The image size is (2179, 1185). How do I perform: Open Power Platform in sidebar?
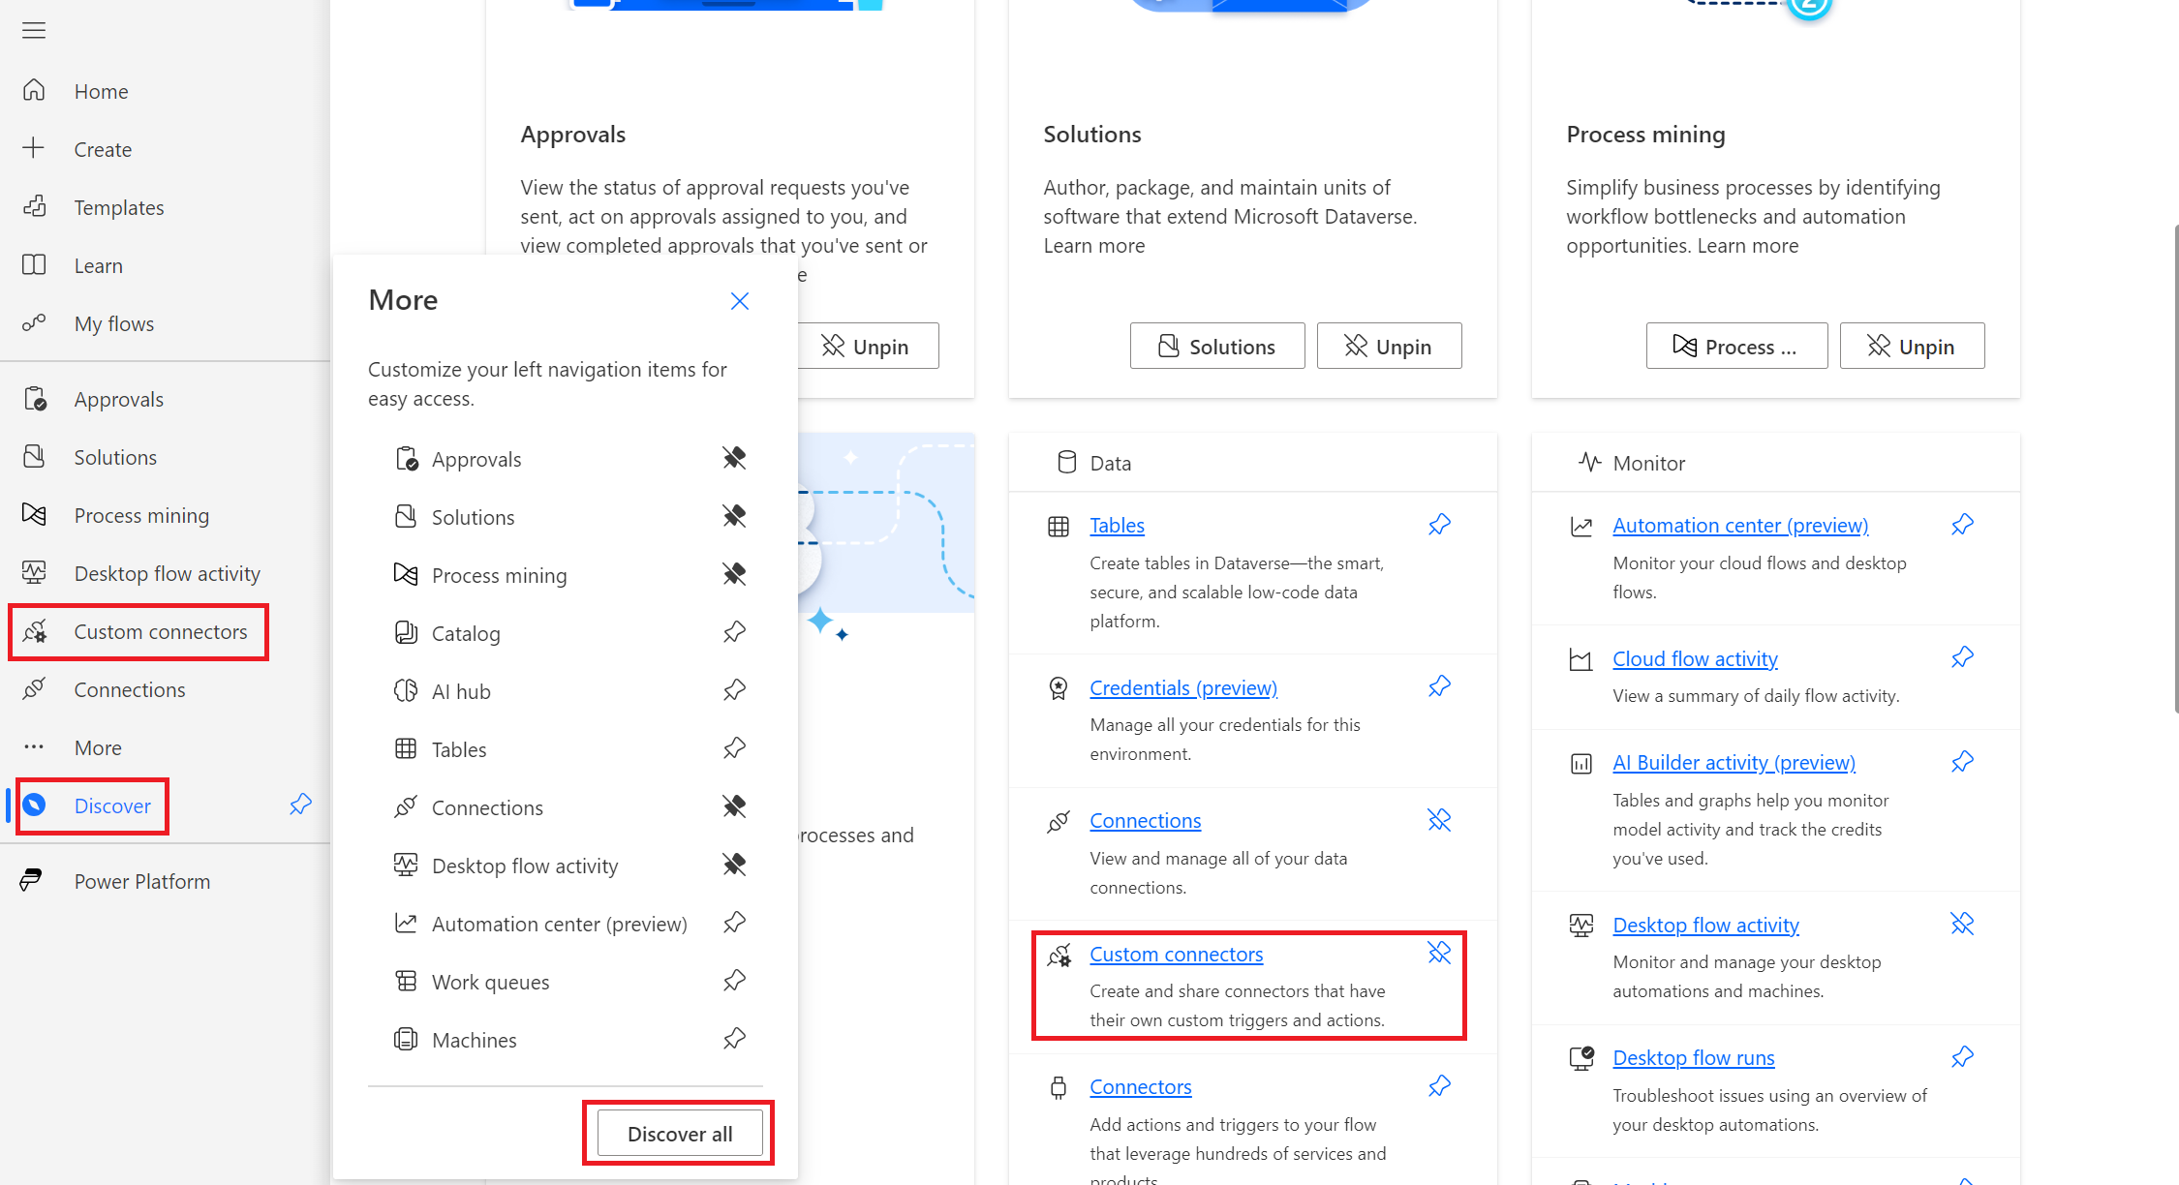point(141,881)
